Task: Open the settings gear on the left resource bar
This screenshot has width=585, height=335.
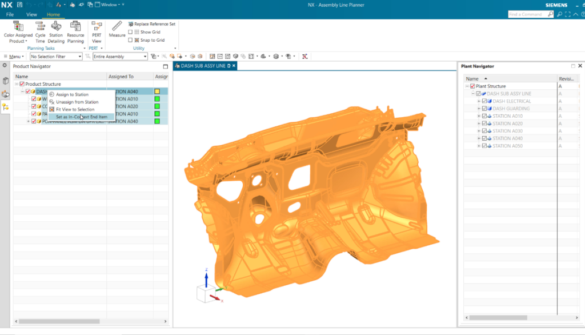Action: [x=5, y=65]
